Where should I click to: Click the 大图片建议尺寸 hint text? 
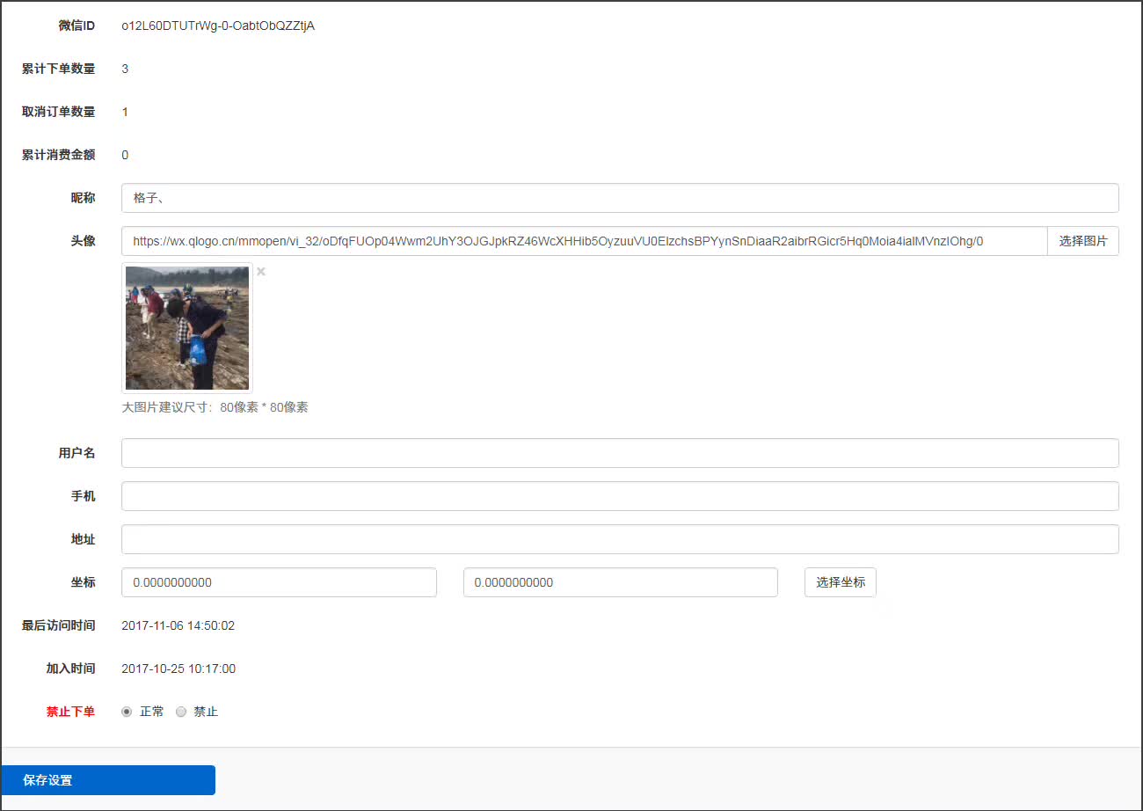click(x=215, y=407)
